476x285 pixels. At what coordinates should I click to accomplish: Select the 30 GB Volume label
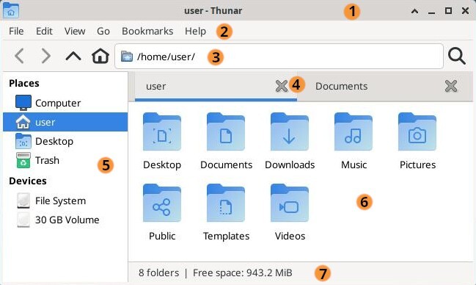tap(67, 220)
